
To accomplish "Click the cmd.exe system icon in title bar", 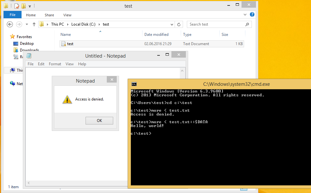I will click(134, 84).
